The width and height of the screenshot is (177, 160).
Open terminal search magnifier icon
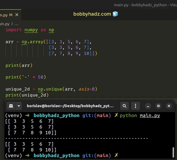(x=125, y=106)
